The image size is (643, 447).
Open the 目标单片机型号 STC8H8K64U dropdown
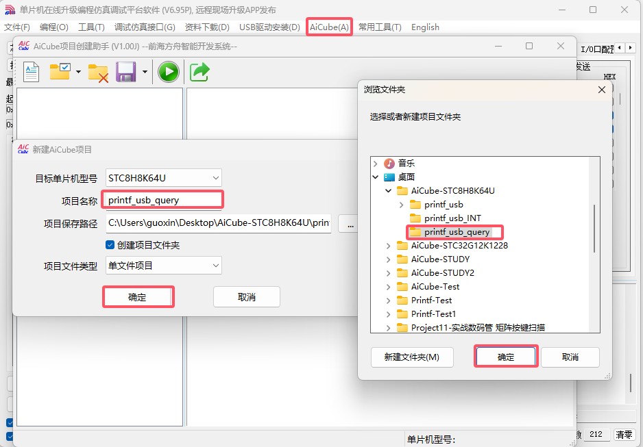coord(164,178)
